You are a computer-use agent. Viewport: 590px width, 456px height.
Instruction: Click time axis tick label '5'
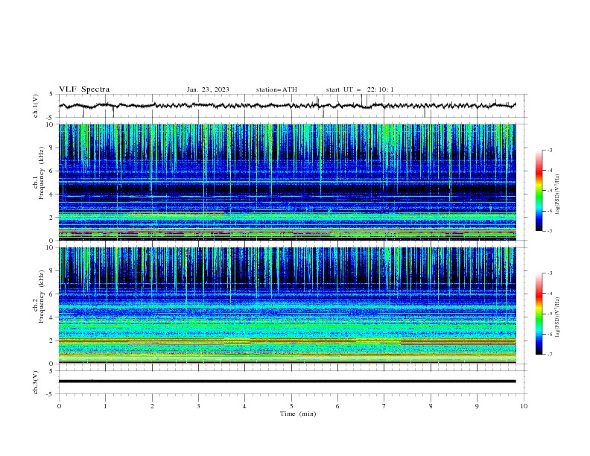[x=291, y=406]
